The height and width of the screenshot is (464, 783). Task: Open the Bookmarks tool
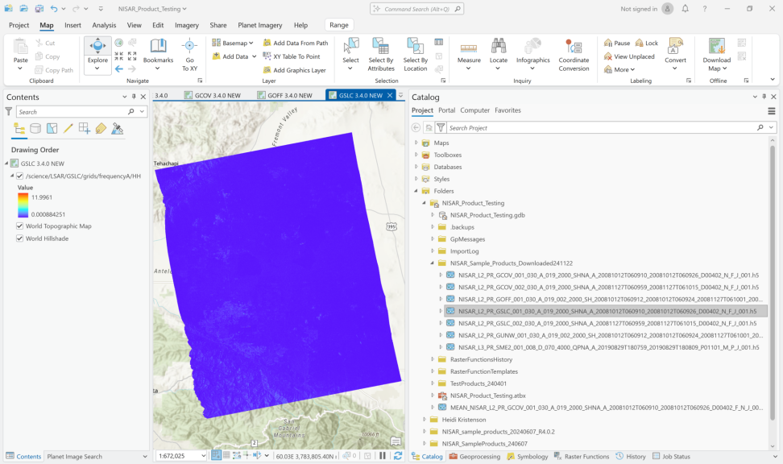click(158, 54)
